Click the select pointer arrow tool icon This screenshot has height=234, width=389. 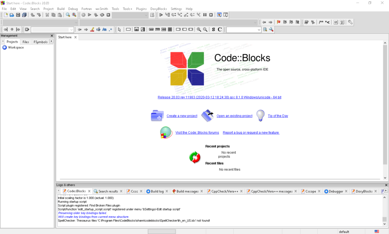pyautogui.click(x=119, y=30)
